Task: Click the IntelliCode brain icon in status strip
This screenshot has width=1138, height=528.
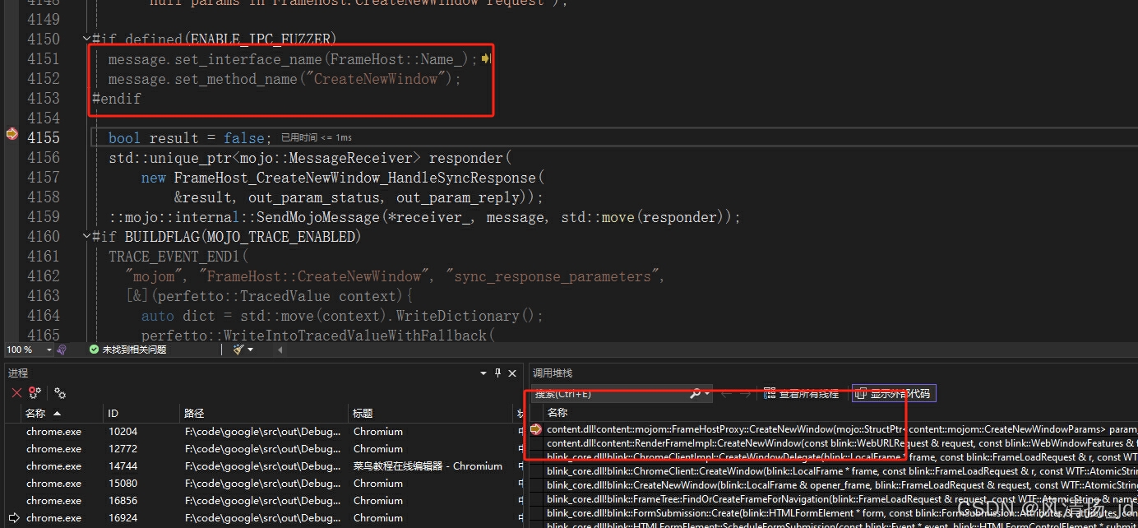Action: tap(62, 350)
